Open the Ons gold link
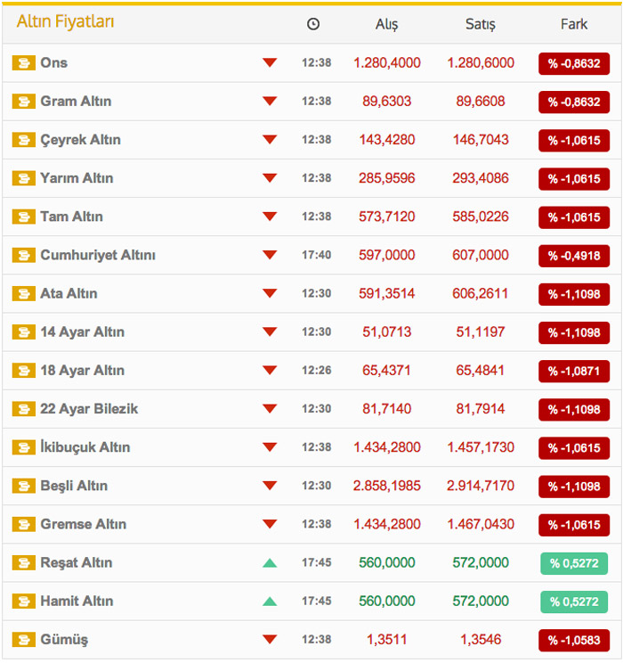Image resolution: width=623 pixels, height=663 pixels. tap(54, 63)
